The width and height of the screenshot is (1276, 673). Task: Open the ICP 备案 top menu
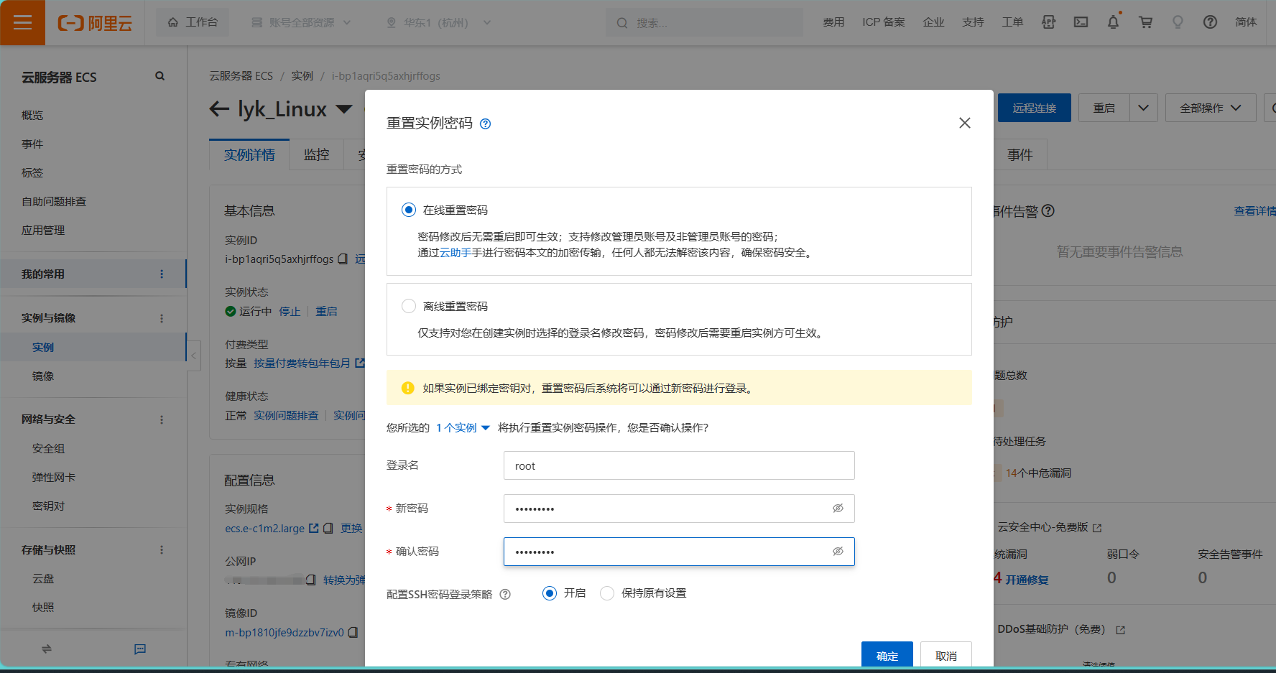click(x=884, y=22)
